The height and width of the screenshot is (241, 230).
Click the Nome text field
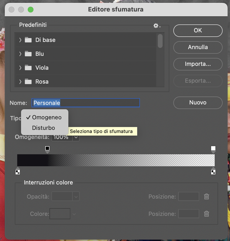pos(86,103)
